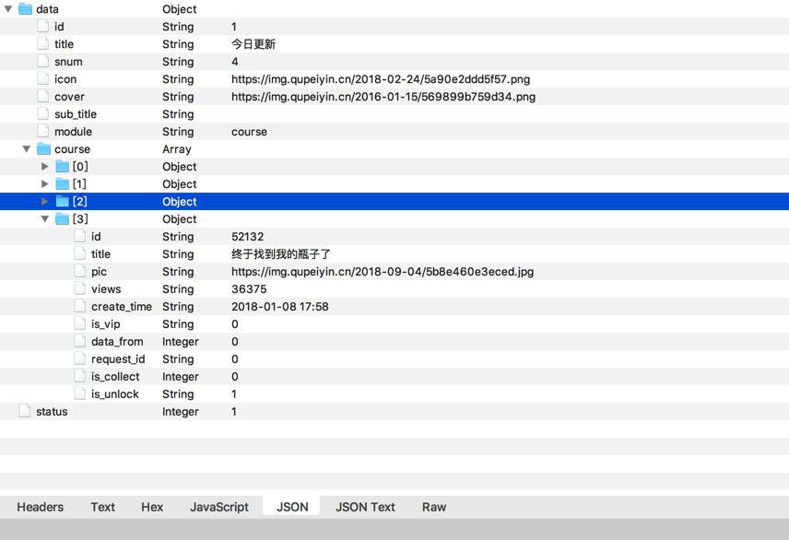Click the snum value 4

(235, 62)
